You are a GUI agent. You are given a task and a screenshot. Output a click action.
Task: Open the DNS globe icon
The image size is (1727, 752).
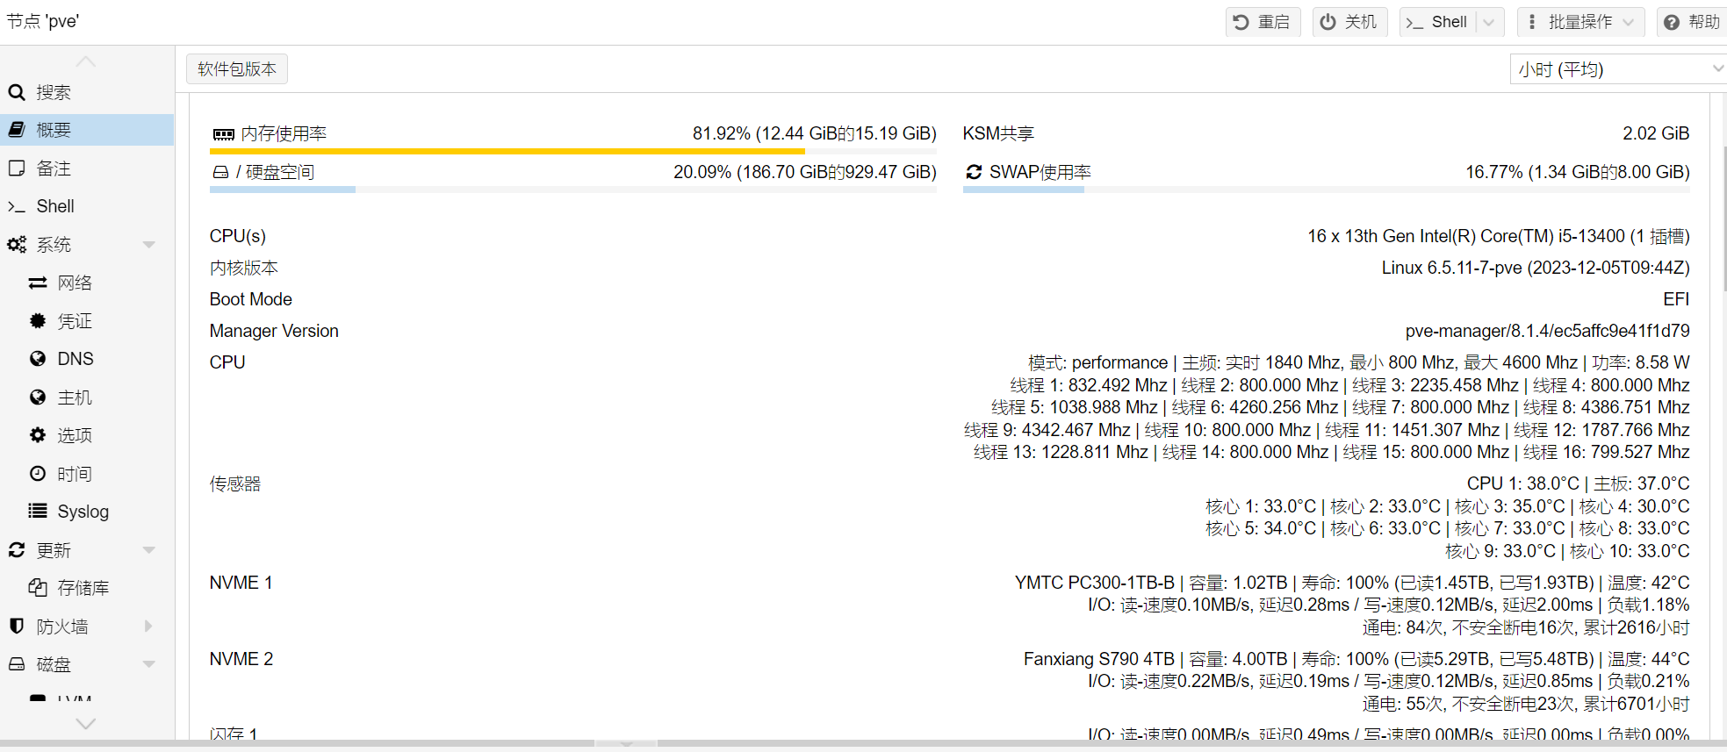(38, 359)
